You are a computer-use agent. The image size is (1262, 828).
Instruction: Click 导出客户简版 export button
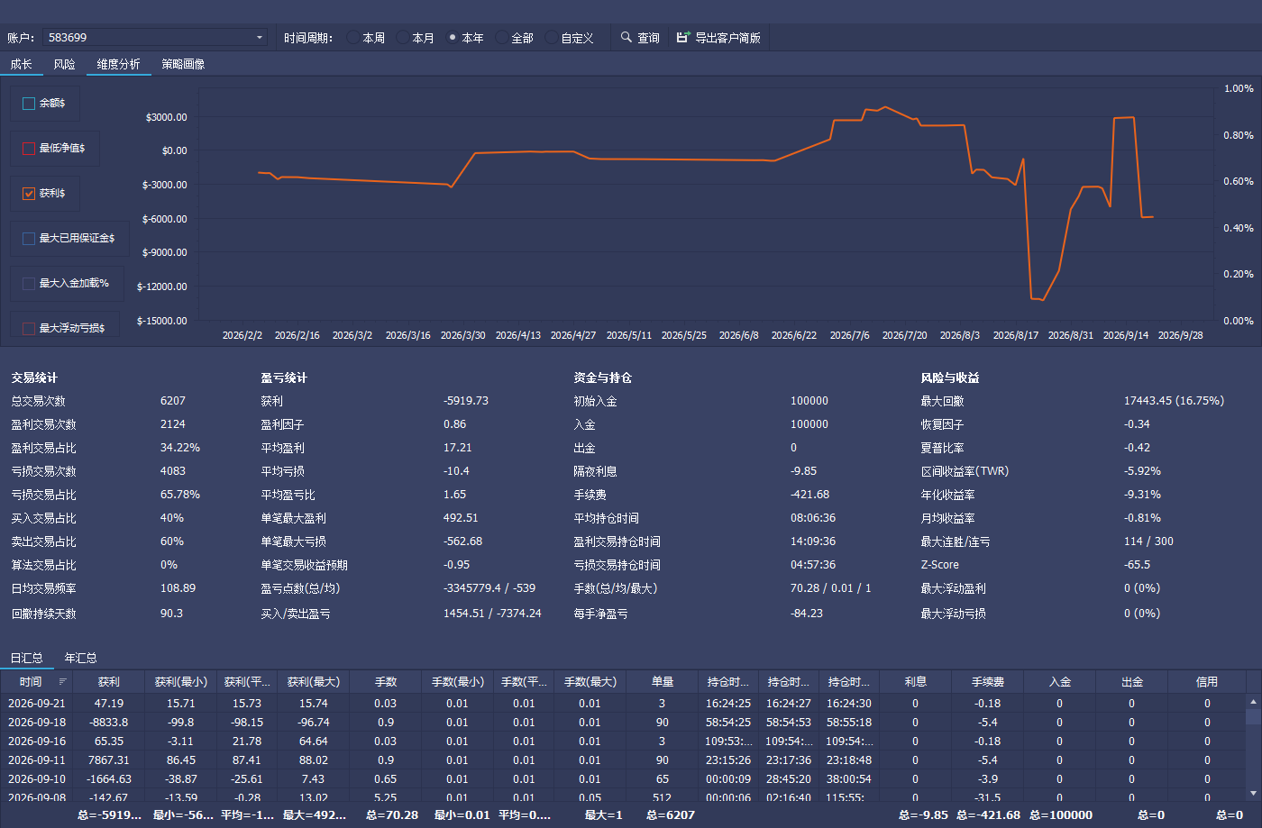click(x=718, y=38)
